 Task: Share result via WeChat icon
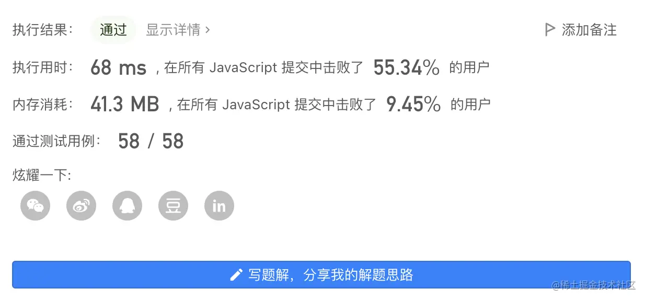coord(35,206)
